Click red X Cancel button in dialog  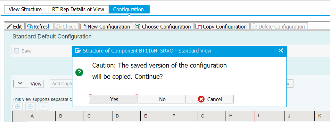coord(210,99)
